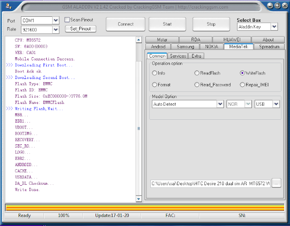This screenshot has width=290, height=226.
Task: Click the 'Downloading First Boot...' log line
Action: coord(43,65)
